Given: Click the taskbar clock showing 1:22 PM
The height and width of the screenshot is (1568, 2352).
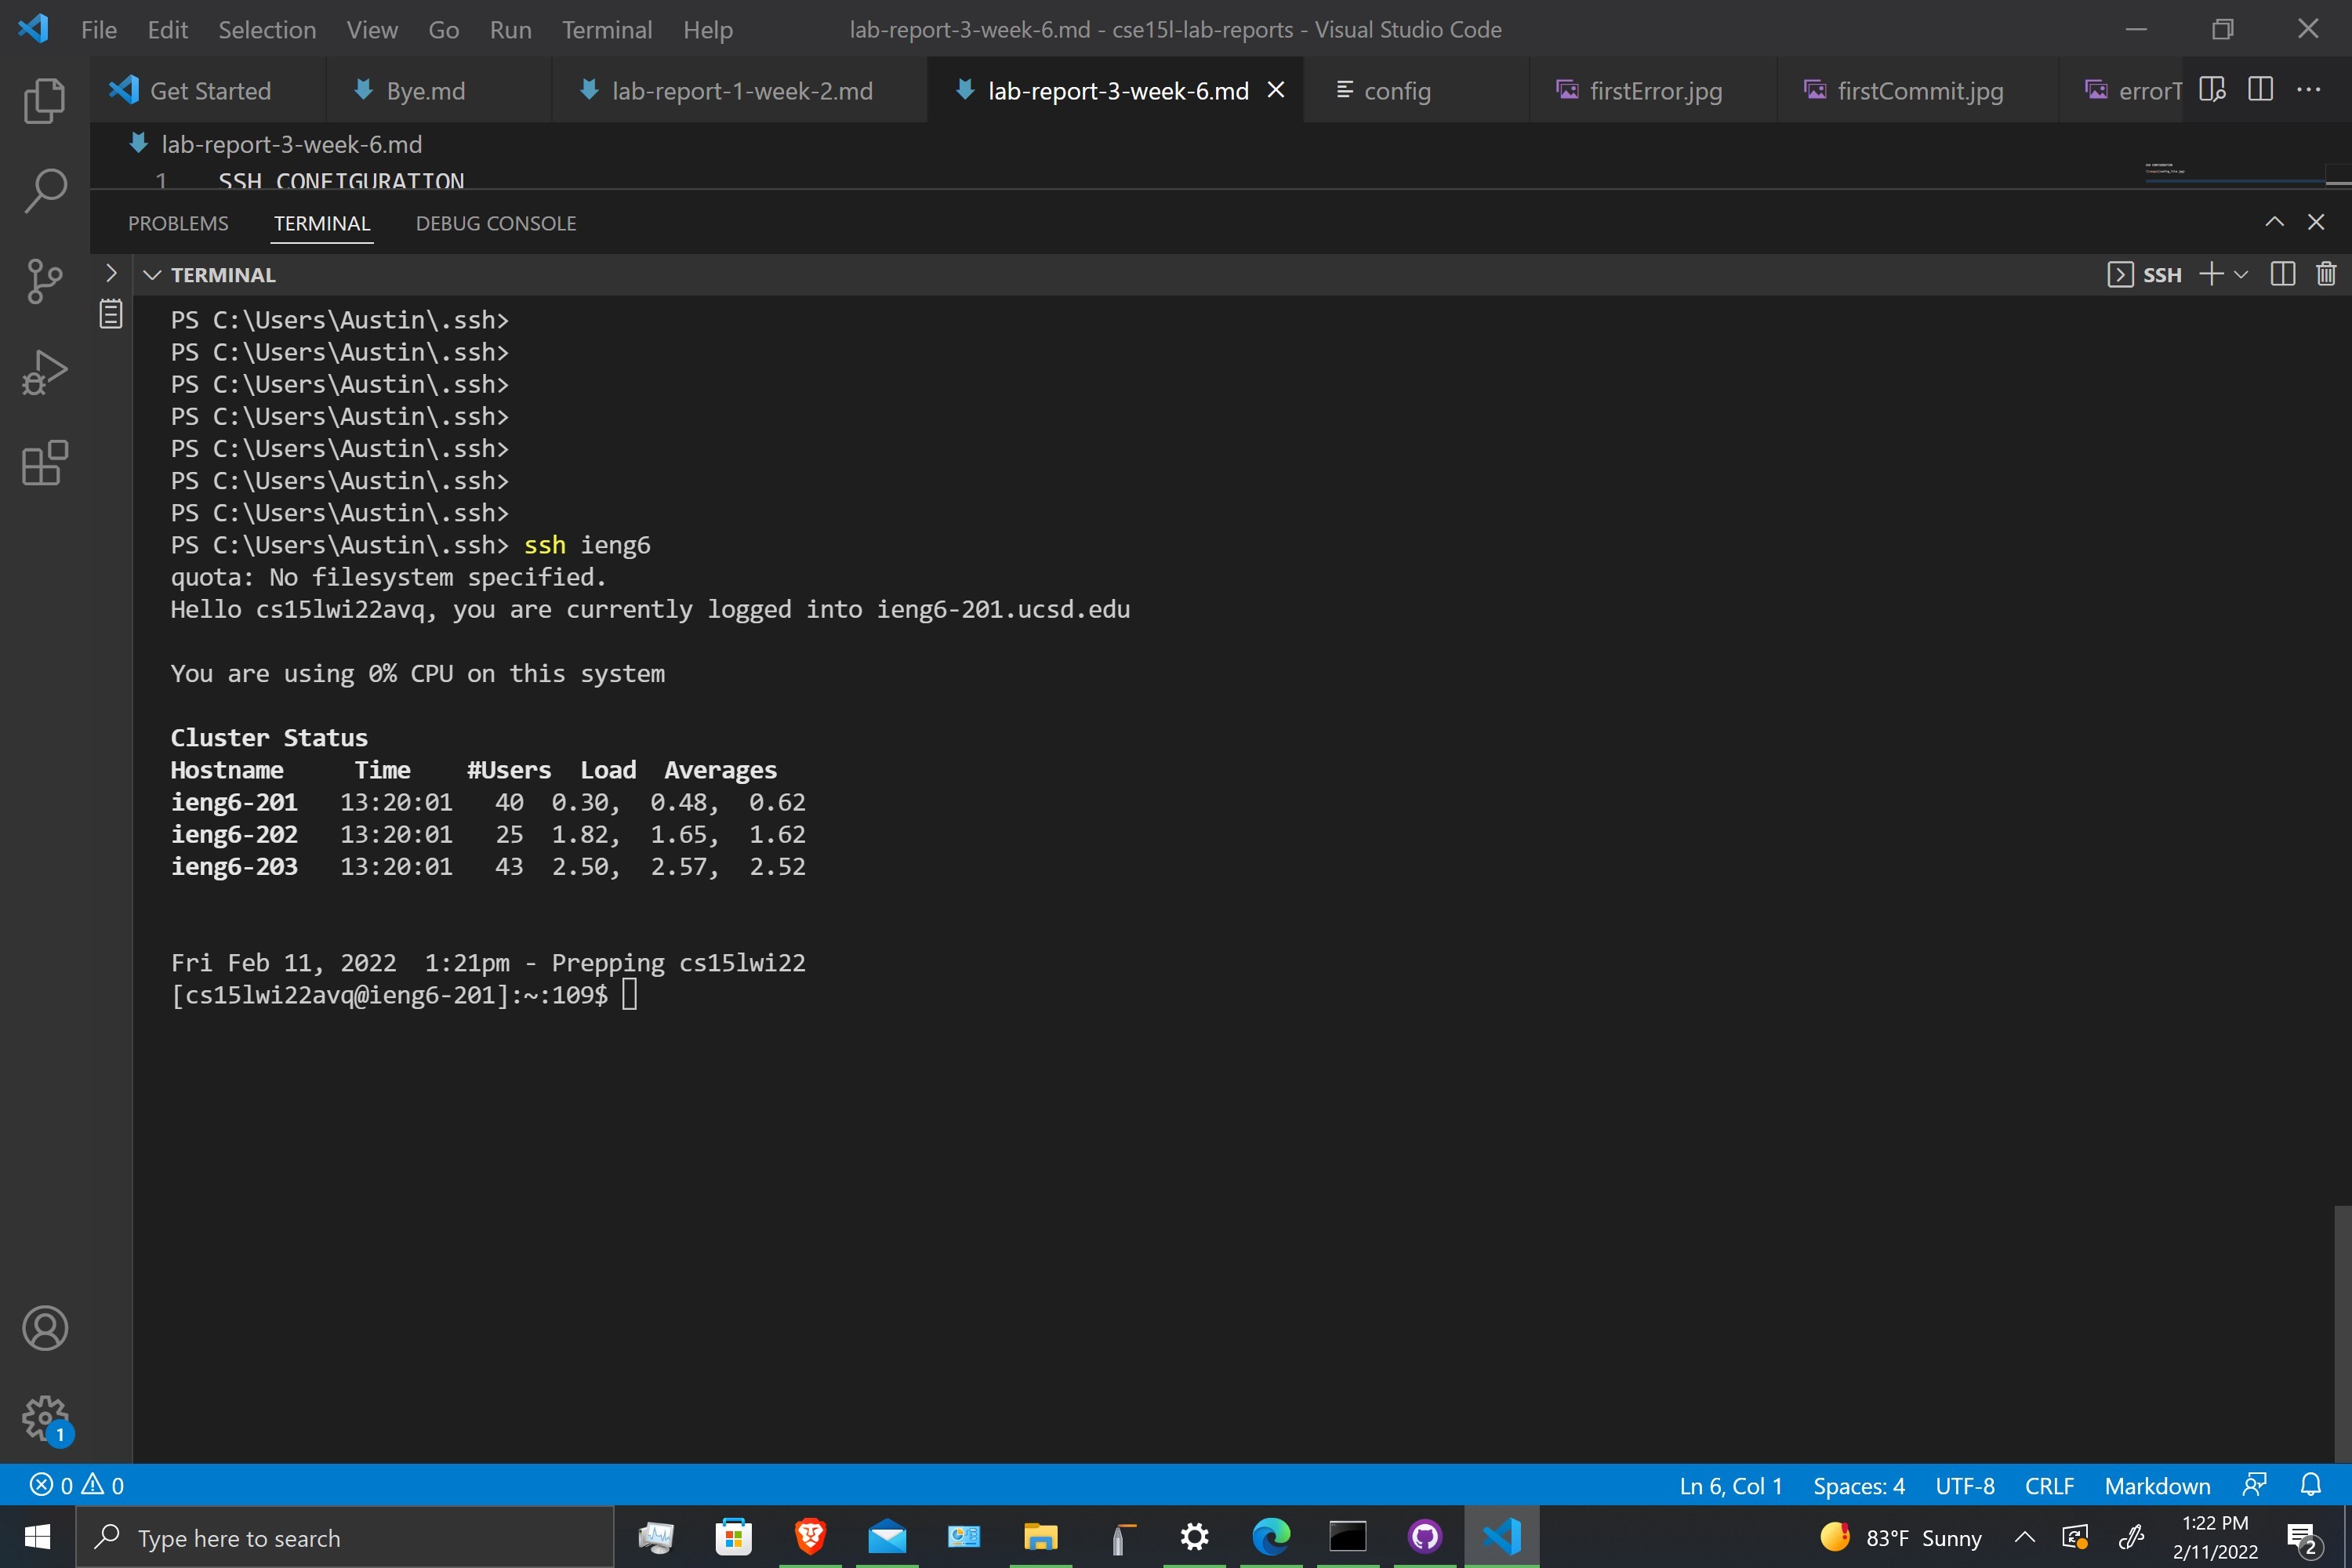Looking at the screenshot, I should tap(2215, 1537).
